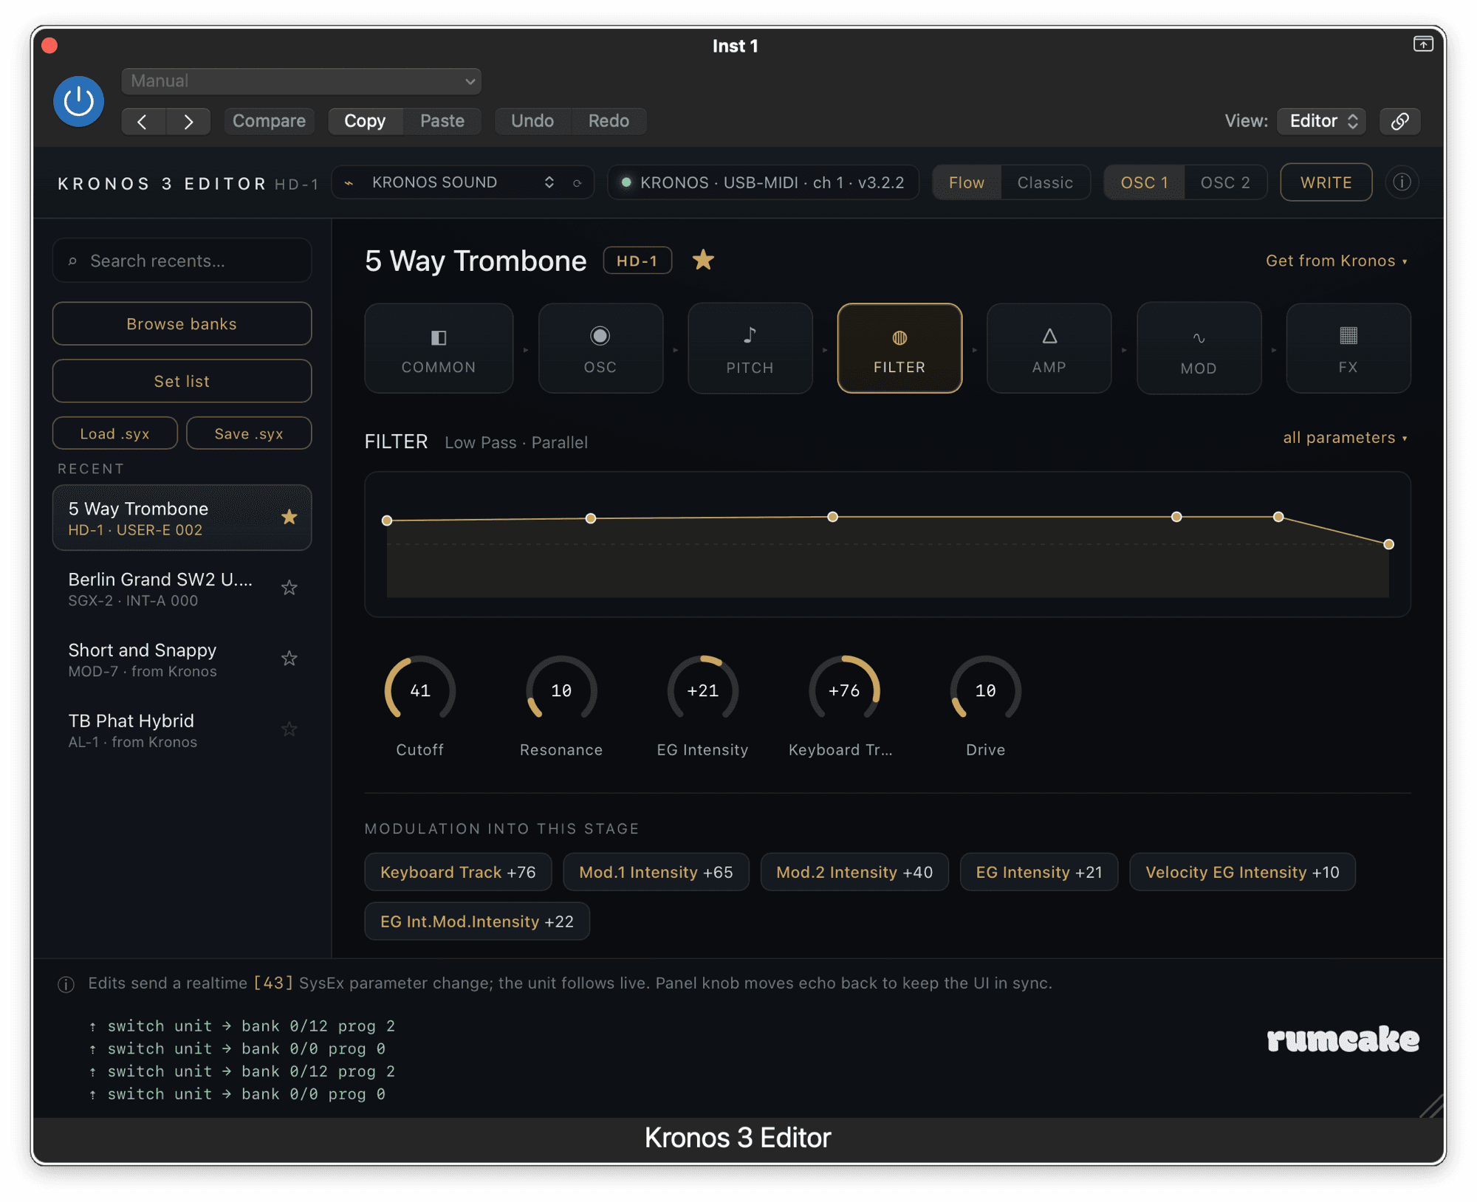The height and width of the screenshot is (1202, 1477).
Task: Click the resize grip at bottom right
Action: 1431,1105
